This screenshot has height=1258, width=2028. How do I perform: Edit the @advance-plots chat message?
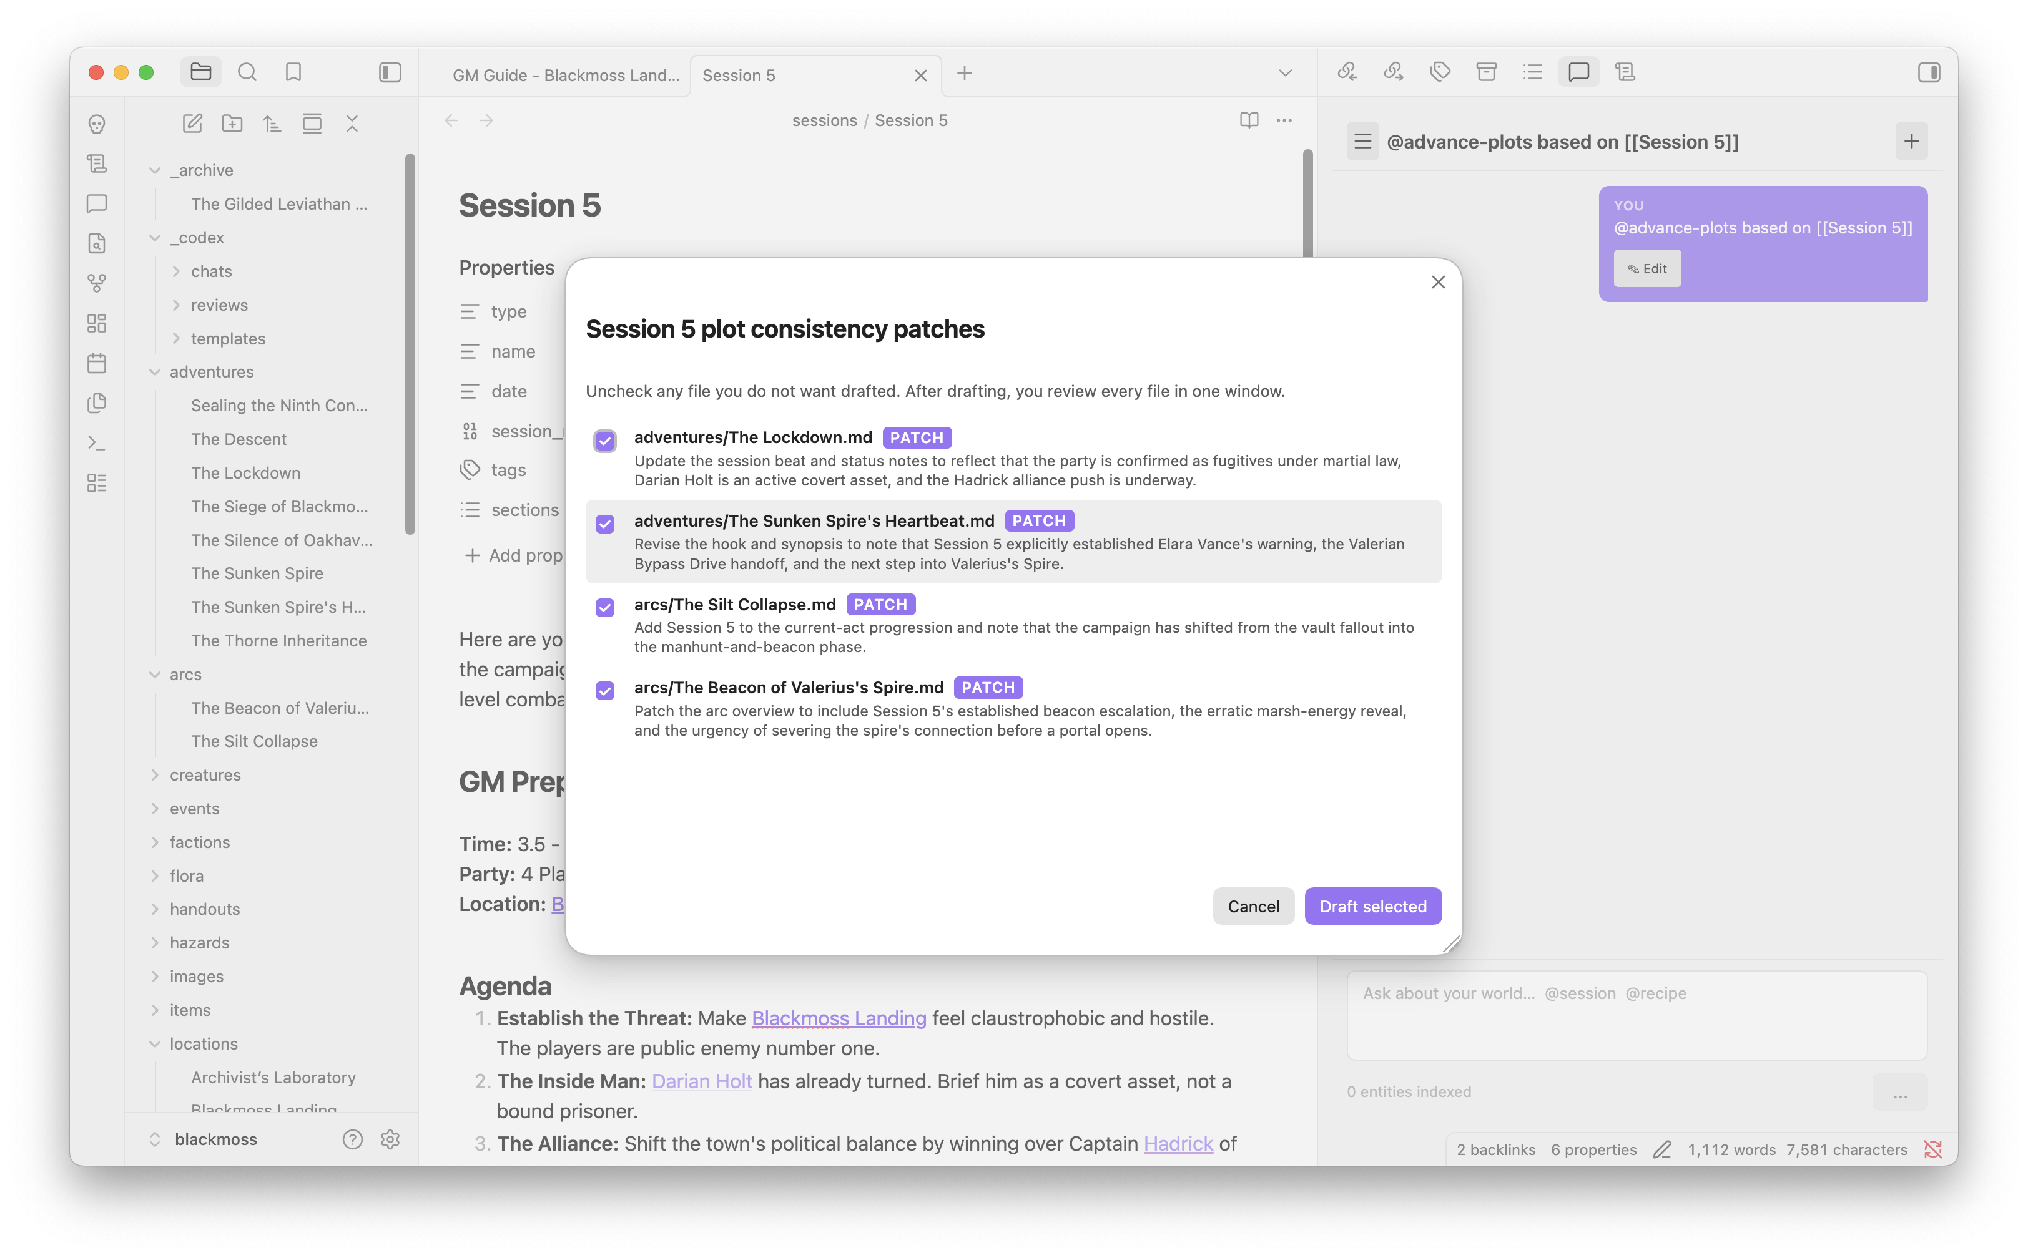1647,269
